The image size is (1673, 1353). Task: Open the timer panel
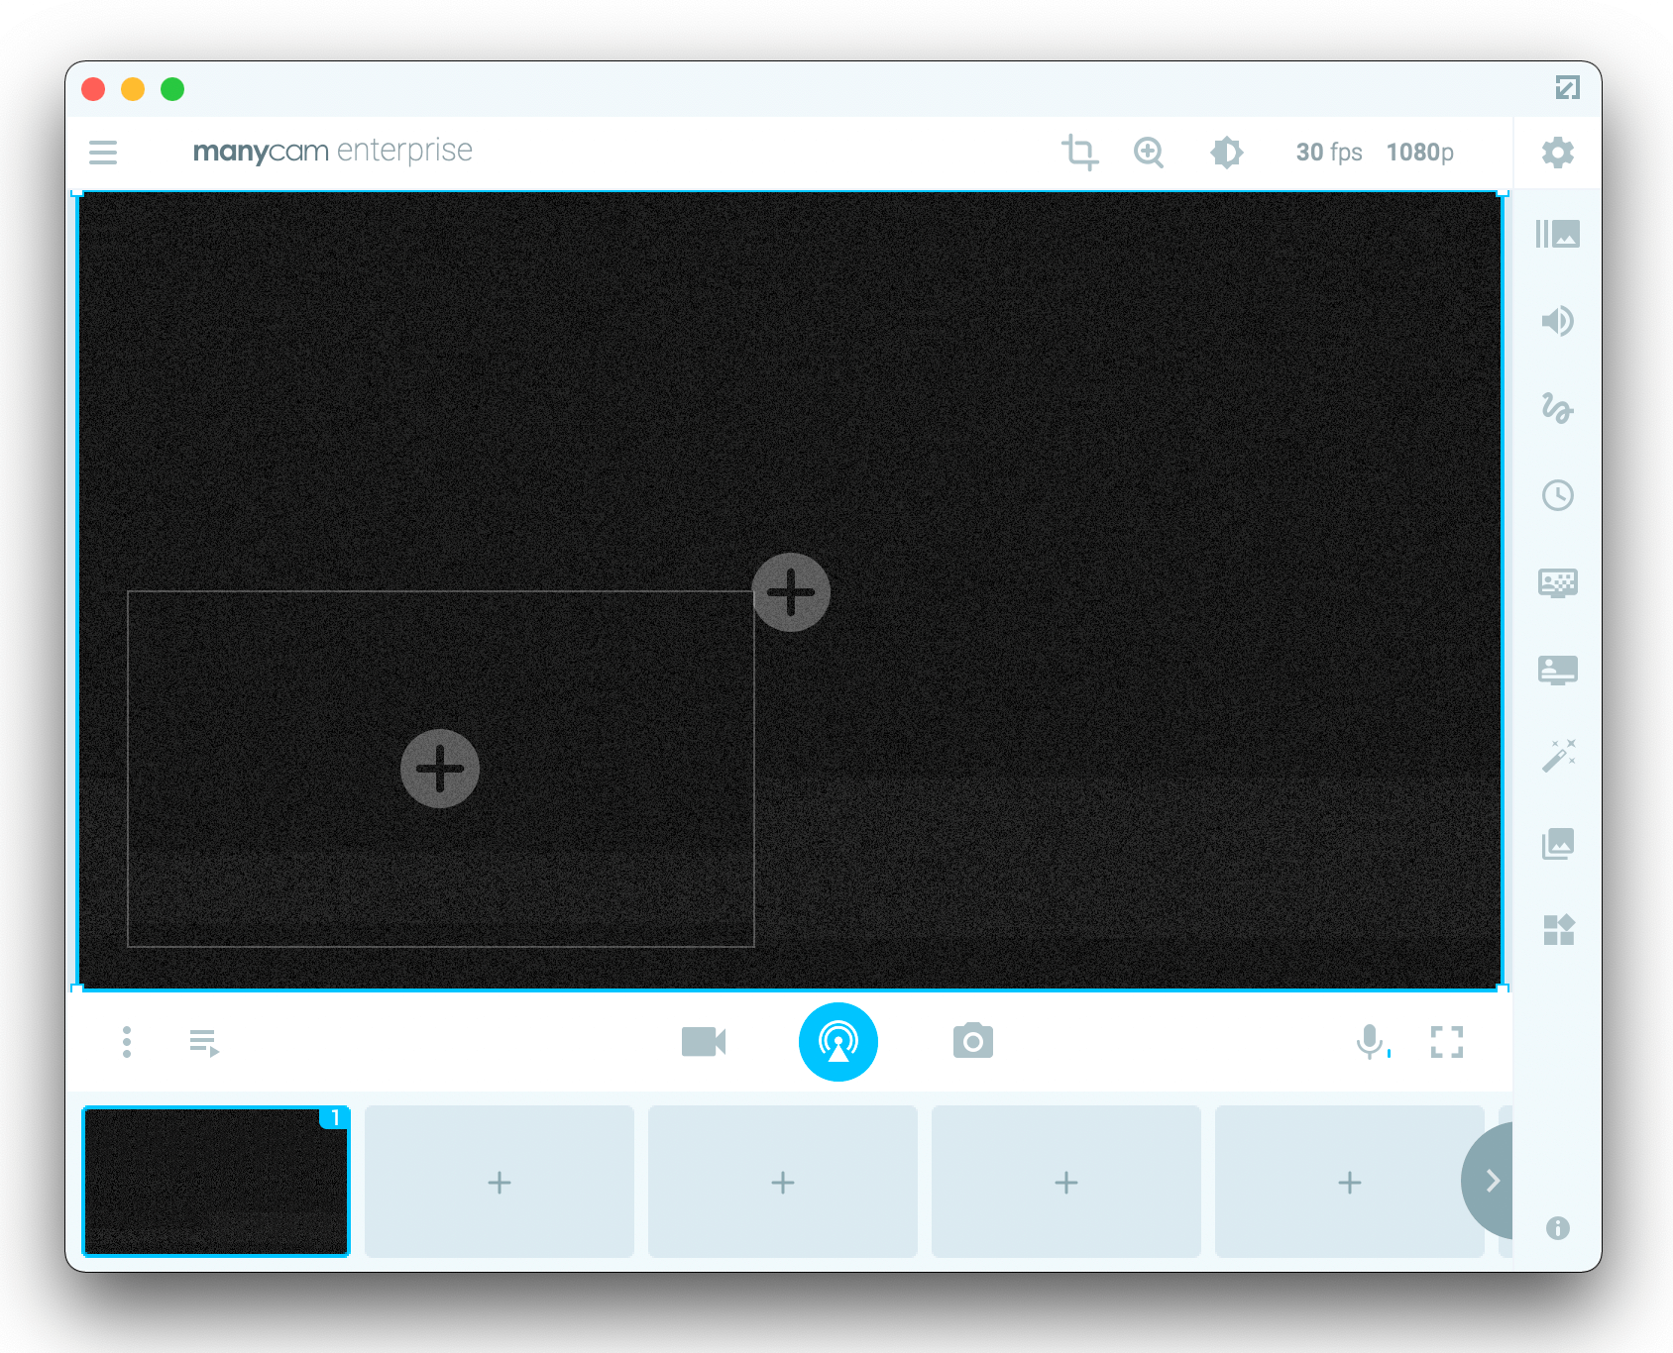tap(1557, 496)
